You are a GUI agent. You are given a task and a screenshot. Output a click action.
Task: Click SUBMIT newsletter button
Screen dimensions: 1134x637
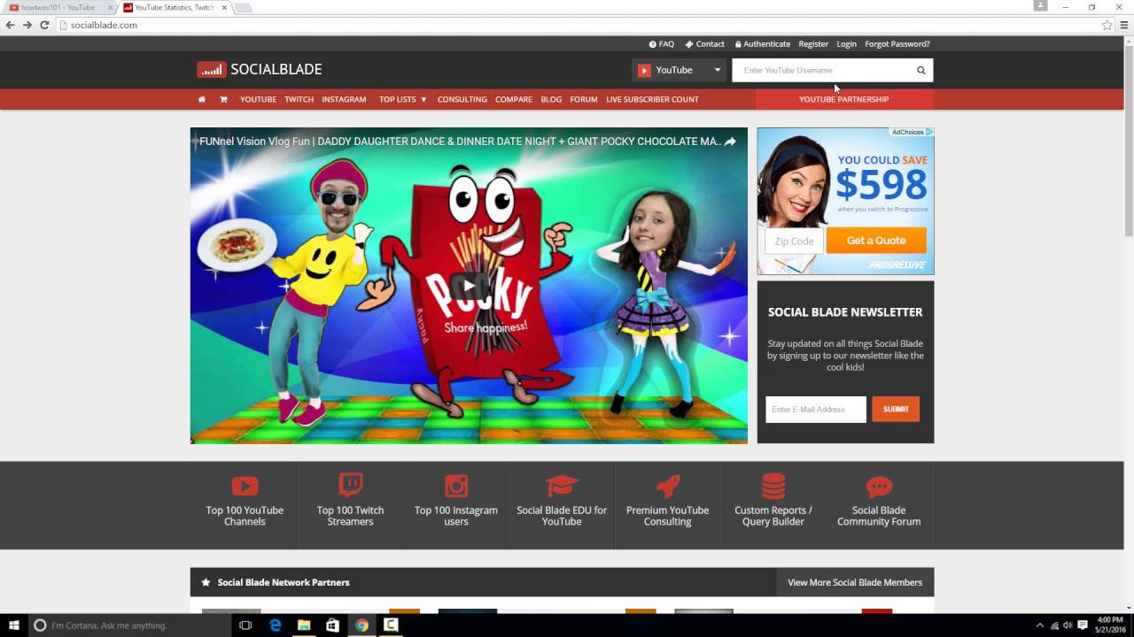[896, 409]
